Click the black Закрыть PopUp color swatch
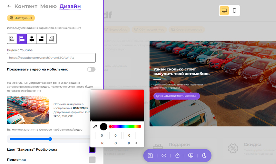 tap(92, 150)
